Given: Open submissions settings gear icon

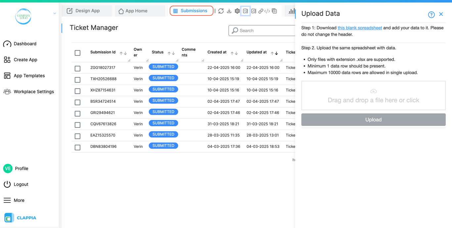Looking at the screenshot, I should pos(237,11).
